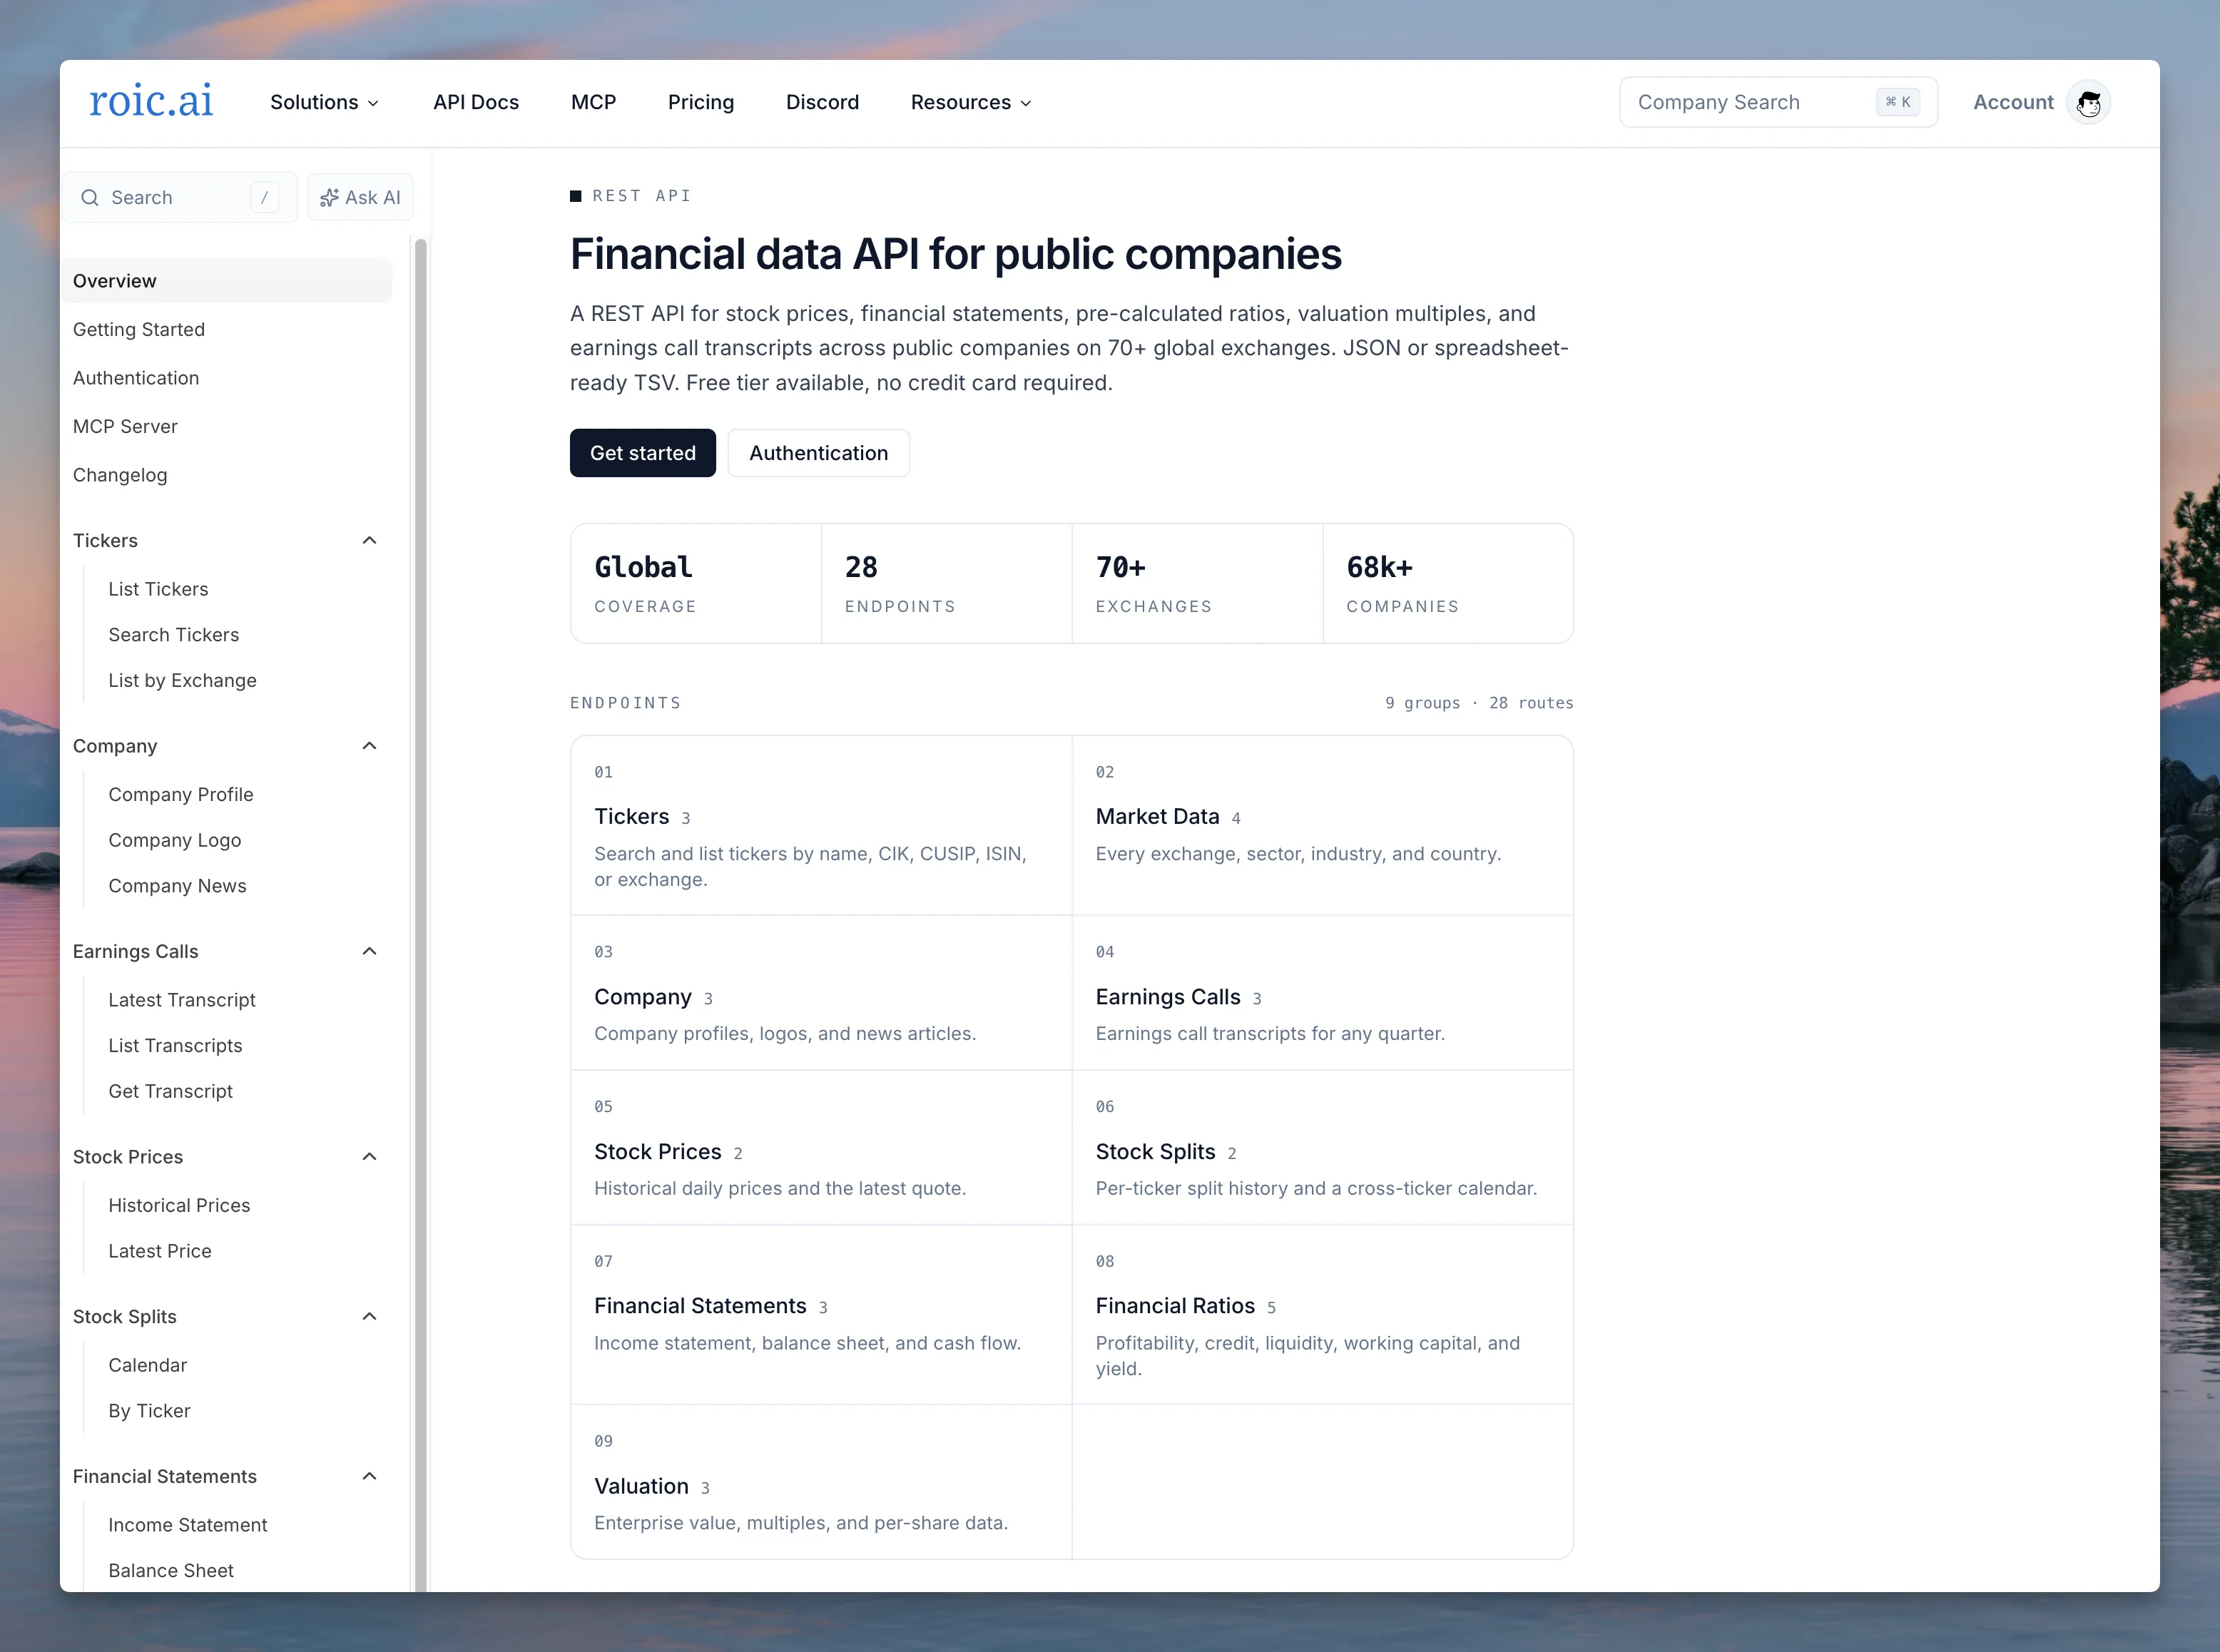This screenshot has width=2220, height=1652.
Task: Open By Ticker under Stock Splits
Action: 149,1411
